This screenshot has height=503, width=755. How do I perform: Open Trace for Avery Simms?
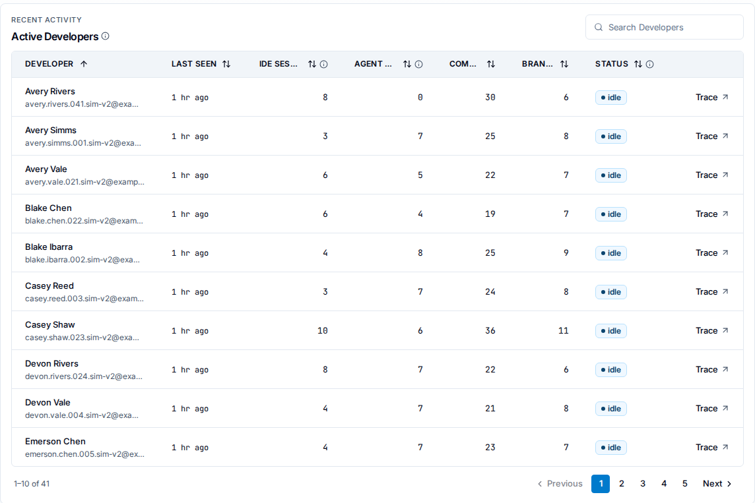(711, 136)
